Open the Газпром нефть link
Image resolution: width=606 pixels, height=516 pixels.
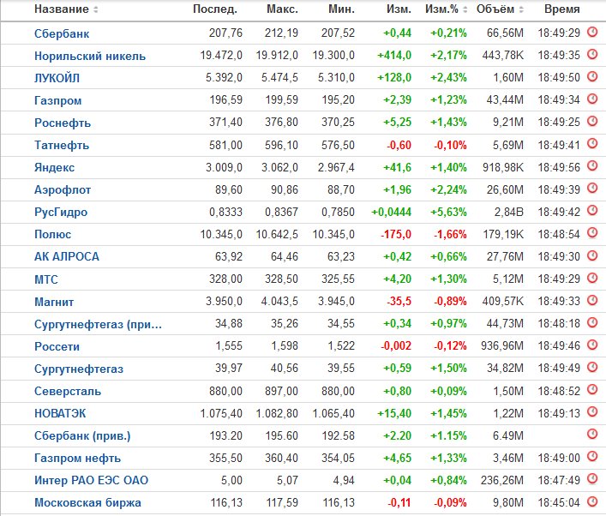[x=78, y=458]
